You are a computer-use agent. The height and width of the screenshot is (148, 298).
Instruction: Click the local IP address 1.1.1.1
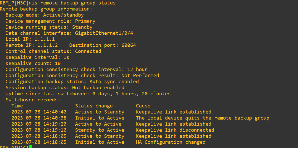pos(45,39)
